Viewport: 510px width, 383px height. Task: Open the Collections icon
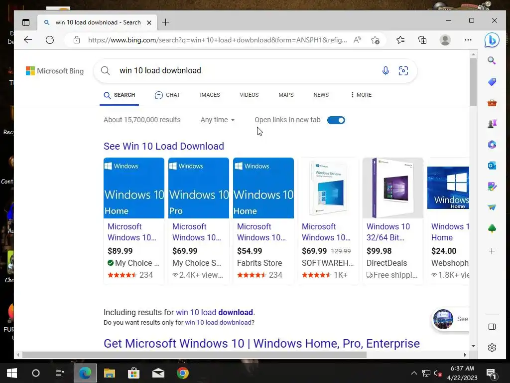422,40
